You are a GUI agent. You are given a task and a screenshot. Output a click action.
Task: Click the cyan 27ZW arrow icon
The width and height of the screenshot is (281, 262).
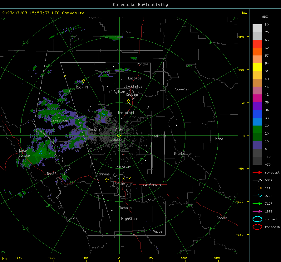pyautogui.click(x=257, y=196)
